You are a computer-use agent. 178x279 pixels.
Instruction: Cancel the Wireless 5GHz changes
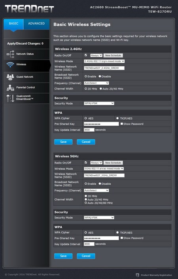coord(86,256)
